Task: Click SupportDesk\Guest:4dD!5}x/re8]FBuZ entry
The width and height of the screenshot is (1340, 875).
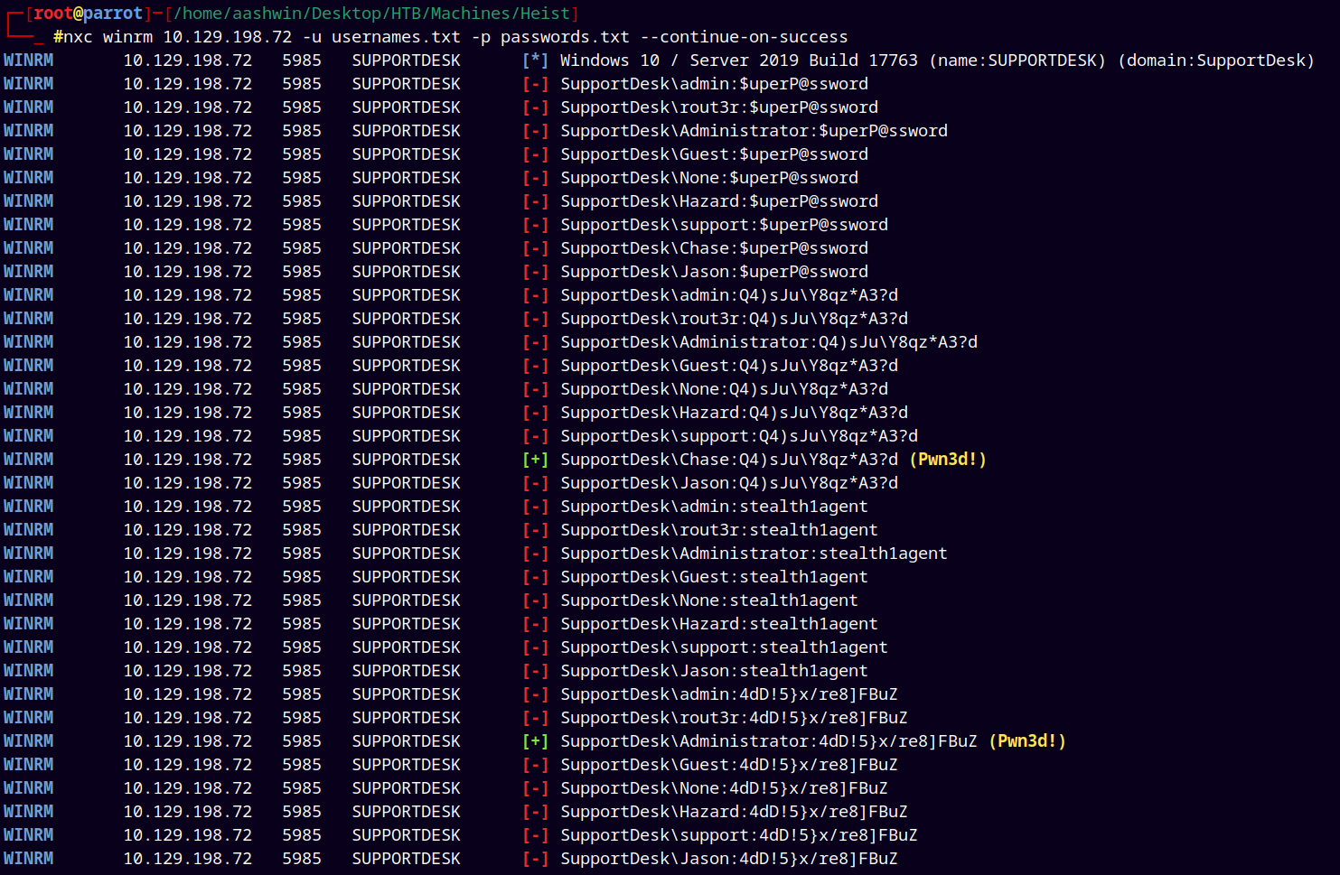Action: (x=729, y=765)
